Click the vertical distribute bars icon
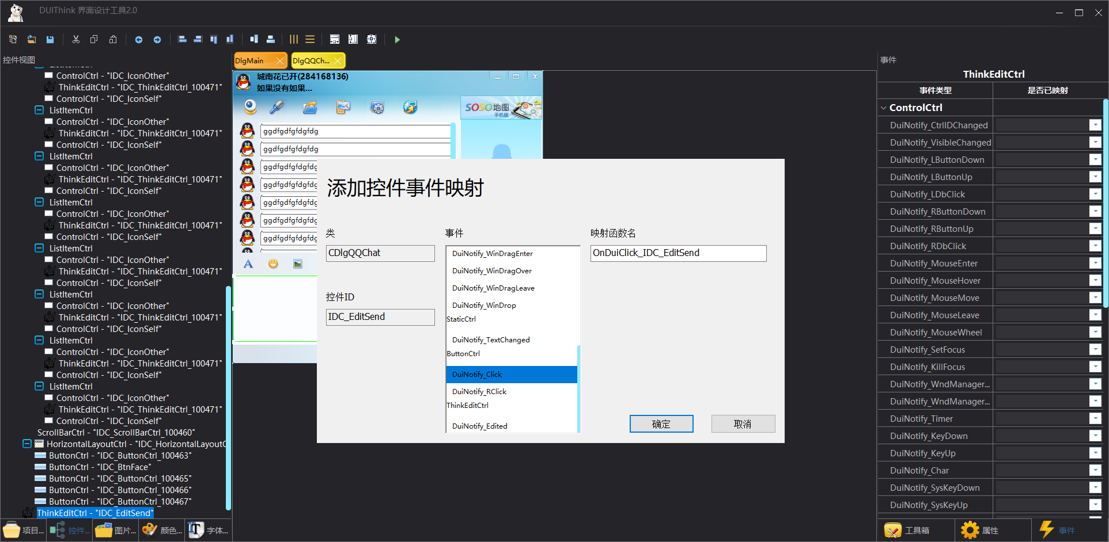Viewport: 1109px width, 542px height. tap(294, 40)
